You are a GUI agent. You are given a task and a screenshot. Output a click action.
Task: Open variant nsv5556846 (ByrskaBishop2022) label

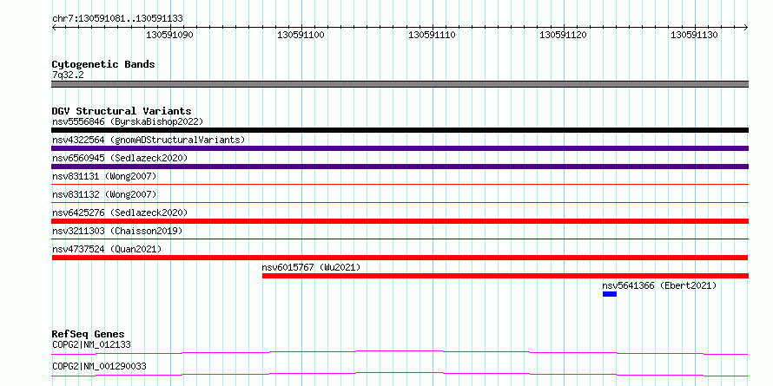coord(128,121)
